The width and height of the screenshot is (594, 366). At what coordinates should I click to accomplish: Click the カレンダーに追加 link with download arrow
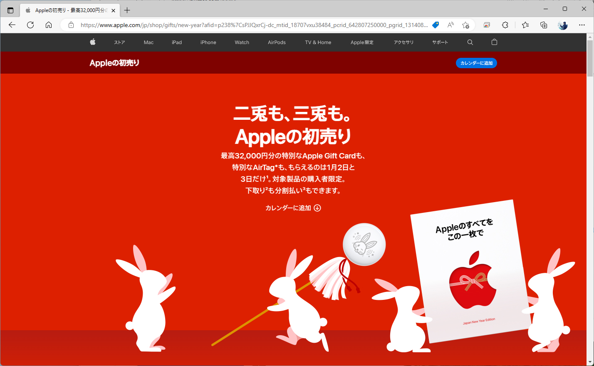(293, 208)
